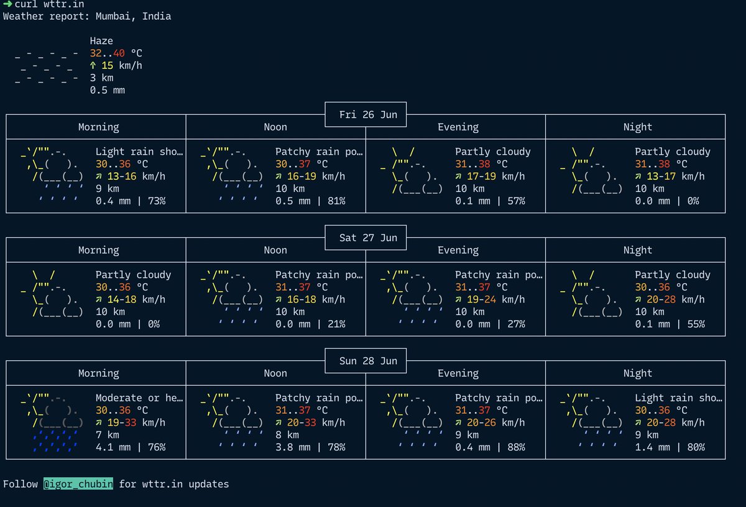Viewport: 746px width, 507px height.
Task: Click Sunday Morning precipitation '4.1 mm | 76%'
Action: point(131,447)
